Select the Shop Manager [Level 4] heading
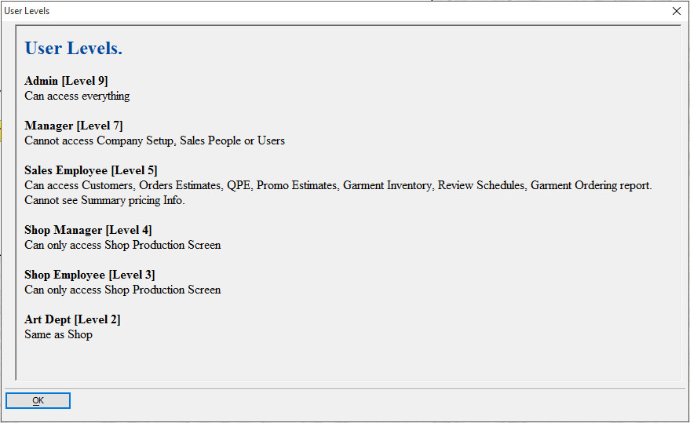The width and height of the screenshot is (690, 423). (88, 230)
